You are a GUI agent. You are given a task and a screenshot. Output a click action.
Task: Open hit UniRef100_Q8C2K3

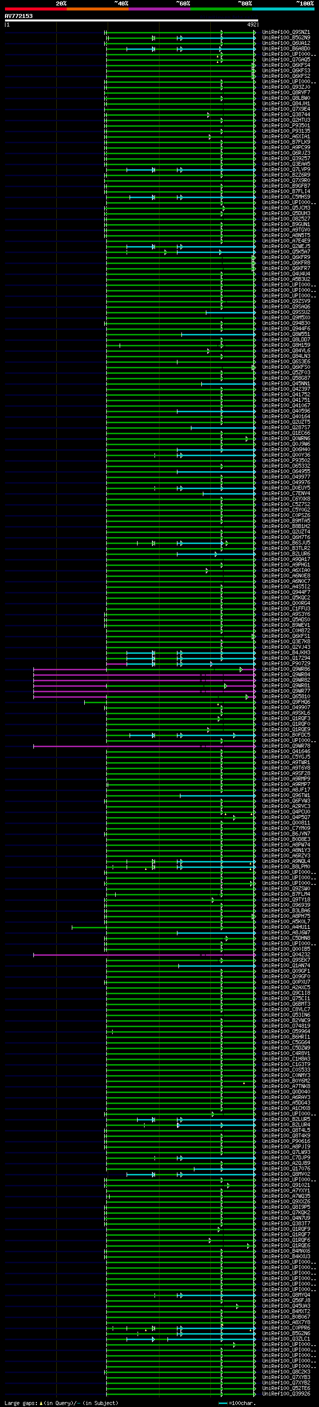tap(286, 1372)
